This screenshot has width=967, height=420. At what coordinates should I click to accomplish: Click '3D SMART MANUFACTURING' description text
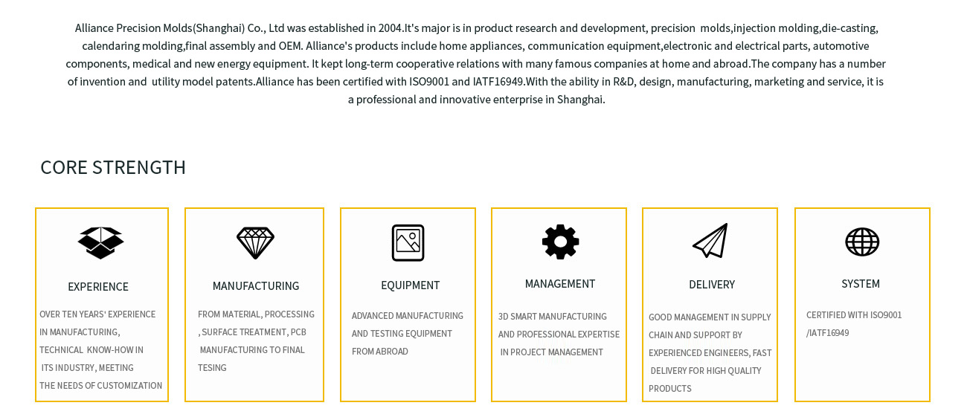pos(553,317)
